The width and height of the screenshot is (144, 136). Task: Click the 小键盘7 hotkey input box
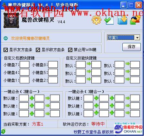[x=25, y=64]
